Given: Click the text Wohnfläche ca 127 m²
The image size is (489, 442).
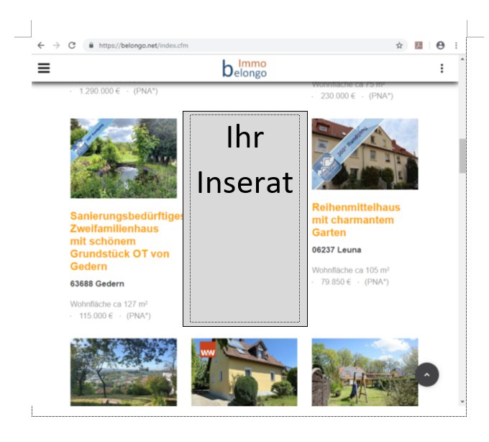Looking at the screenshot, I should tap(109, 304).
